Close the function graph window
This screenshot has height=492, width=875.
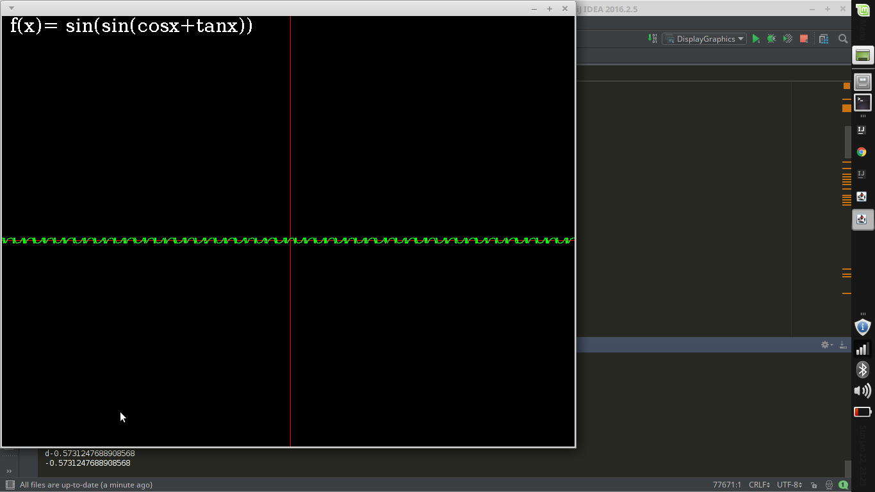click(x=565, y=9)
